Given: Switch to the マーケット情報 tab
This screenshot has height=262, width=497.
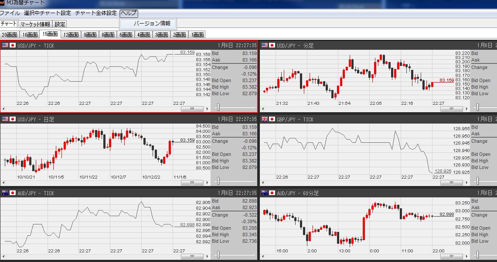Looking at the screenshot, I should pos(35,24).
